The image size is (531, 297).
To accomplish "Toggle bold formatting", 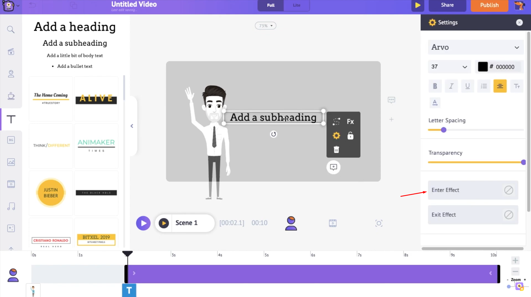I will click(435, 86).
